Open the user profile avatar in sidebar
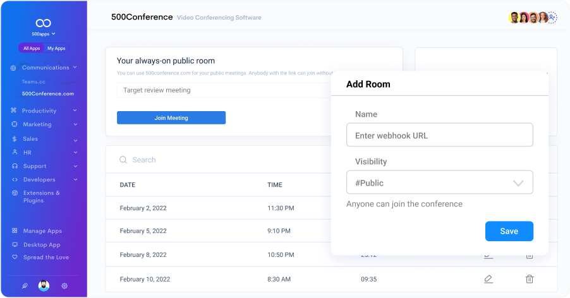The image size is (570, 298). coord(44,286)
